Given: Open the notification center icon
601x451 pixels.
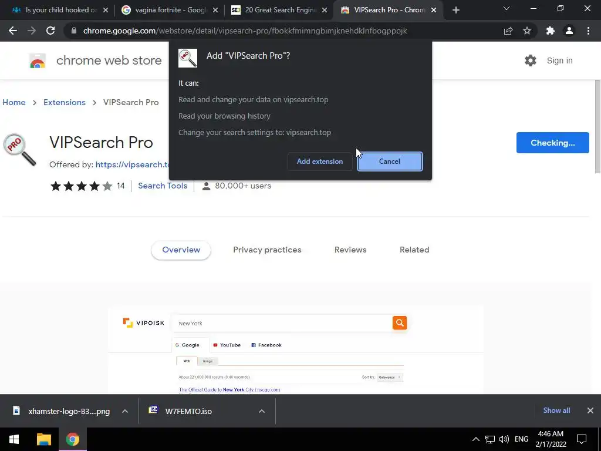Looking at the screenshot, I should 582,439.
